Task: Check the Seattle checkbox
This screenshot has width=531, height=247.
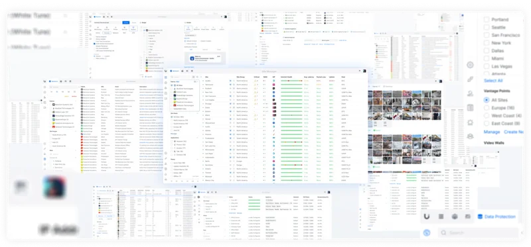Action: click(x=487, y=27)
